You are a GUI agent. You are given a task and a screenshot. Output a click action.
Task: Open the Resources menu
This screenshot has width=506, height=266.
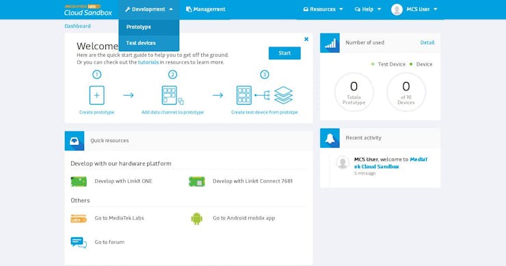tap(323, 10)
